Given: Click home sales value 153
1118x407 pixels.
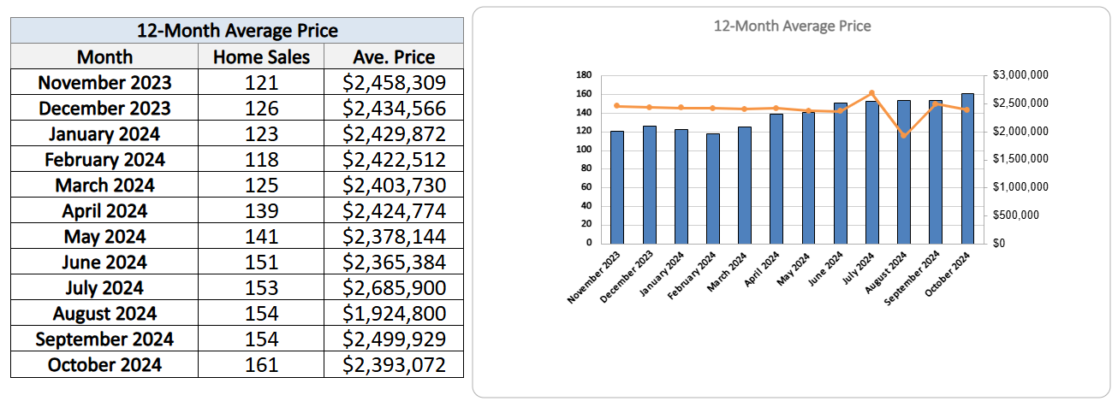Looking at the screenshot, I should pyautogui.click(x=261, y=287).
